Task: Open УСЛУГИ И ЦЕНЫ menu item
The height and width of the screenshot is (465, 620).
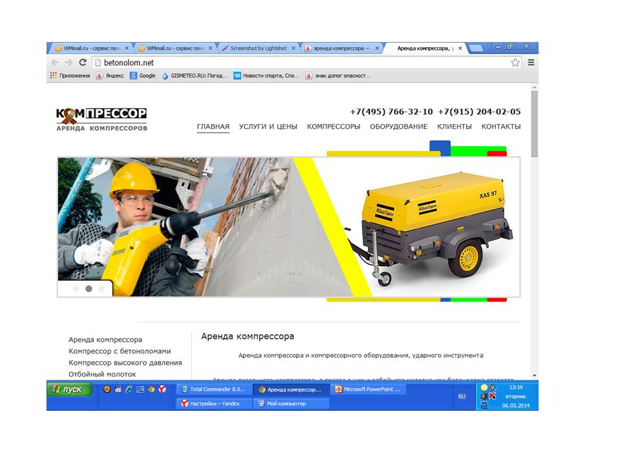Action: 268,127
